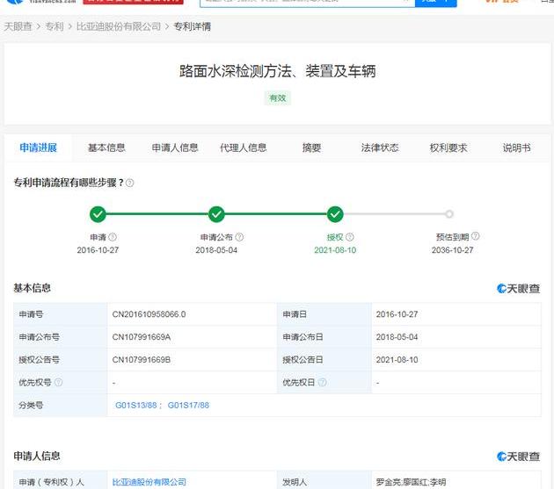
Task: Click help icon next to 申请 step
Action: 113,237
